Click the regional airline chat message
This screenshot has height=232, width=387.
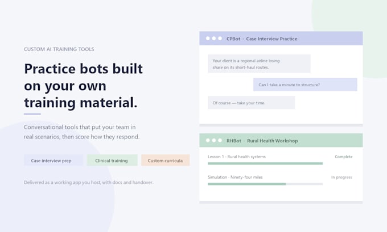pyautogui.click(x=259, y=64)
